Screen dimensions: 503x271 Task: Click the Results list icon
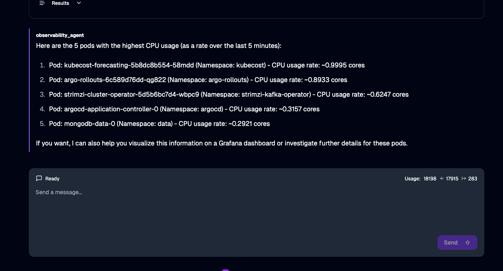click(x=42, y=3)
